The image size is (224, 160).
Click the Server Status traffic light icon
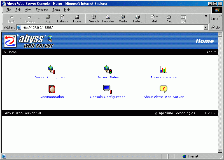click(108, 69)
